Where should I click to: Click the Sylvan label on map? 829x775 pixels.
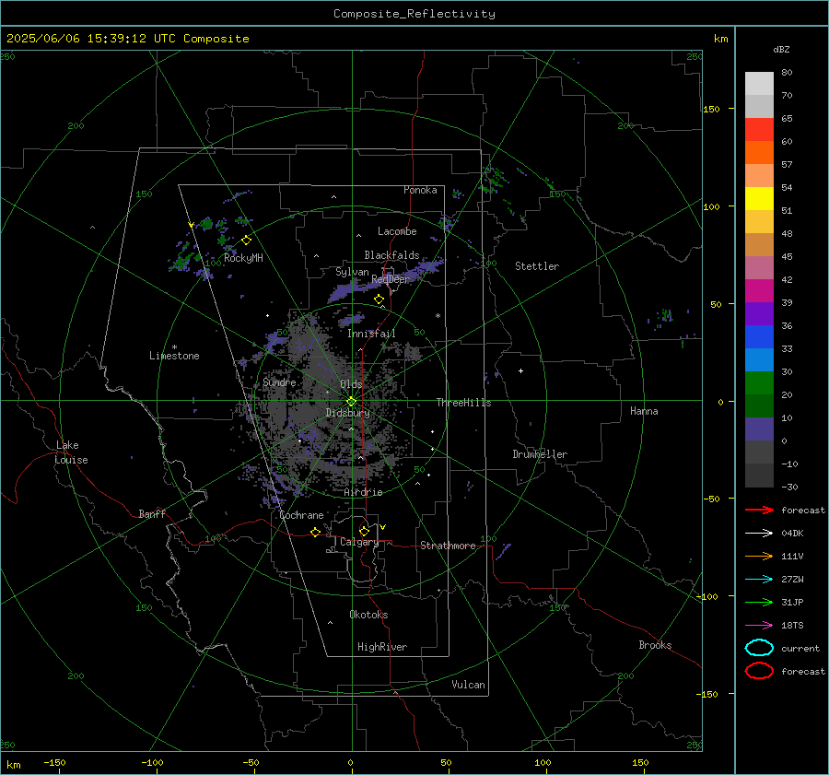pos(352,272)
